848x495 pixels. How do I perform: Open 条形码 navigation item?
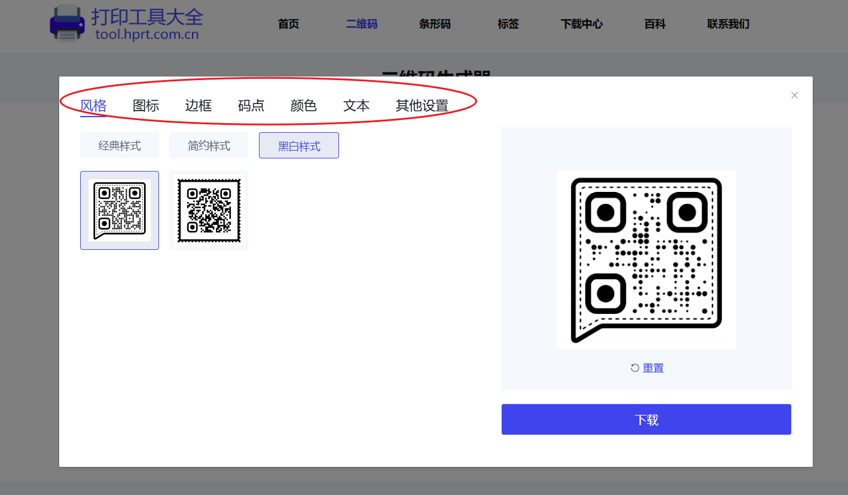(x=435, y=24)
